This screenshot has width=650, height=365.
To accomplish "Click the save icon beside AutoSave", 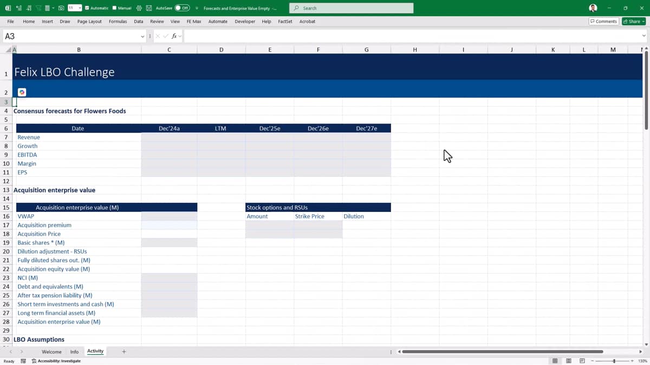I will pos(148,8).
